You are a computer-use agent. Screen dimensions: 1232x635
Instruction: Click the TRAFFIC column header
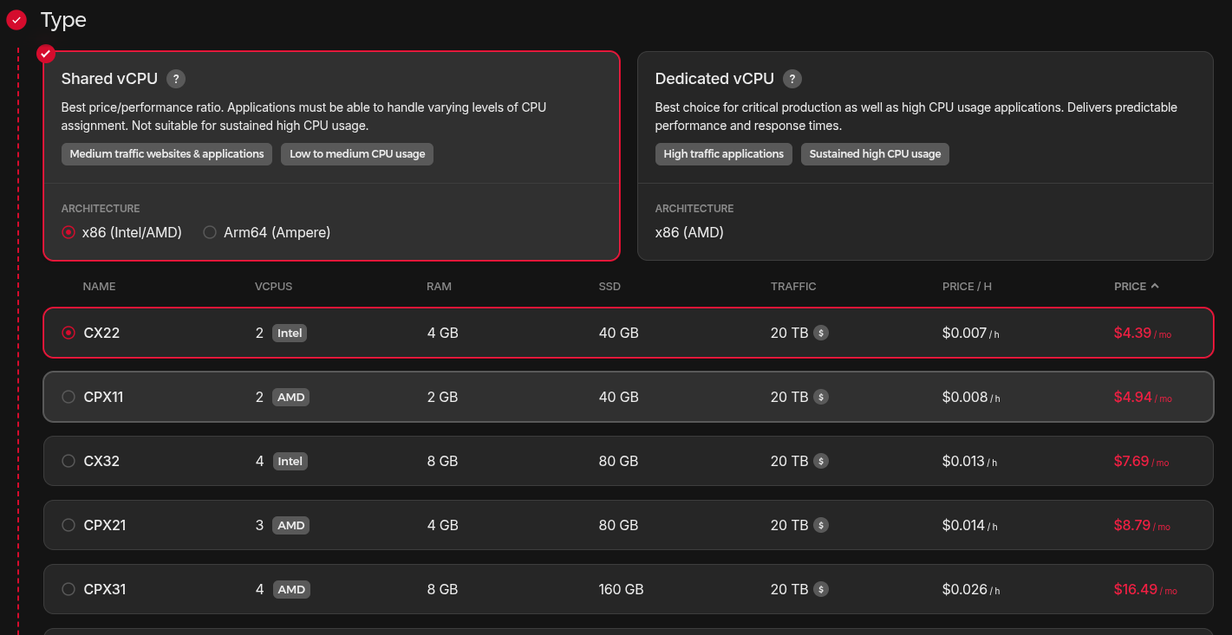[x=793, y=286]
